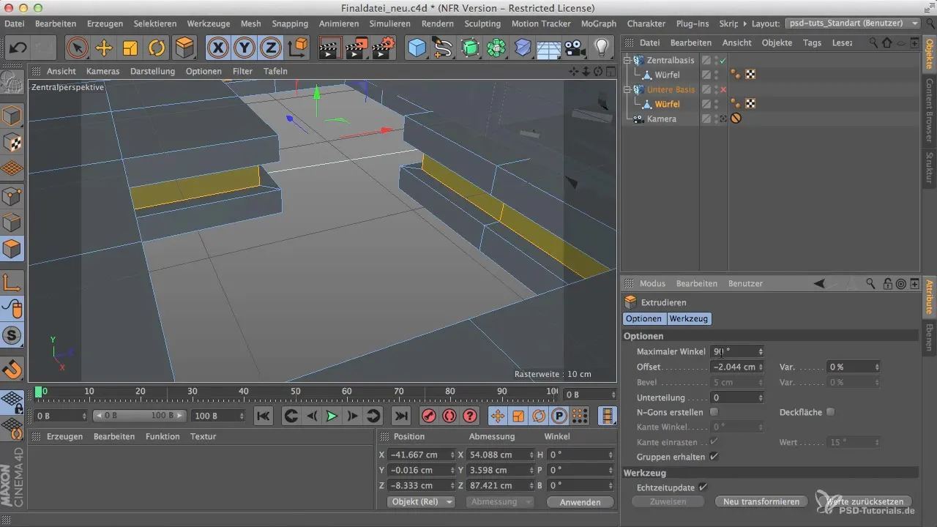Click the timeline range slider bar
937x527 pixels.
point(139,416)
